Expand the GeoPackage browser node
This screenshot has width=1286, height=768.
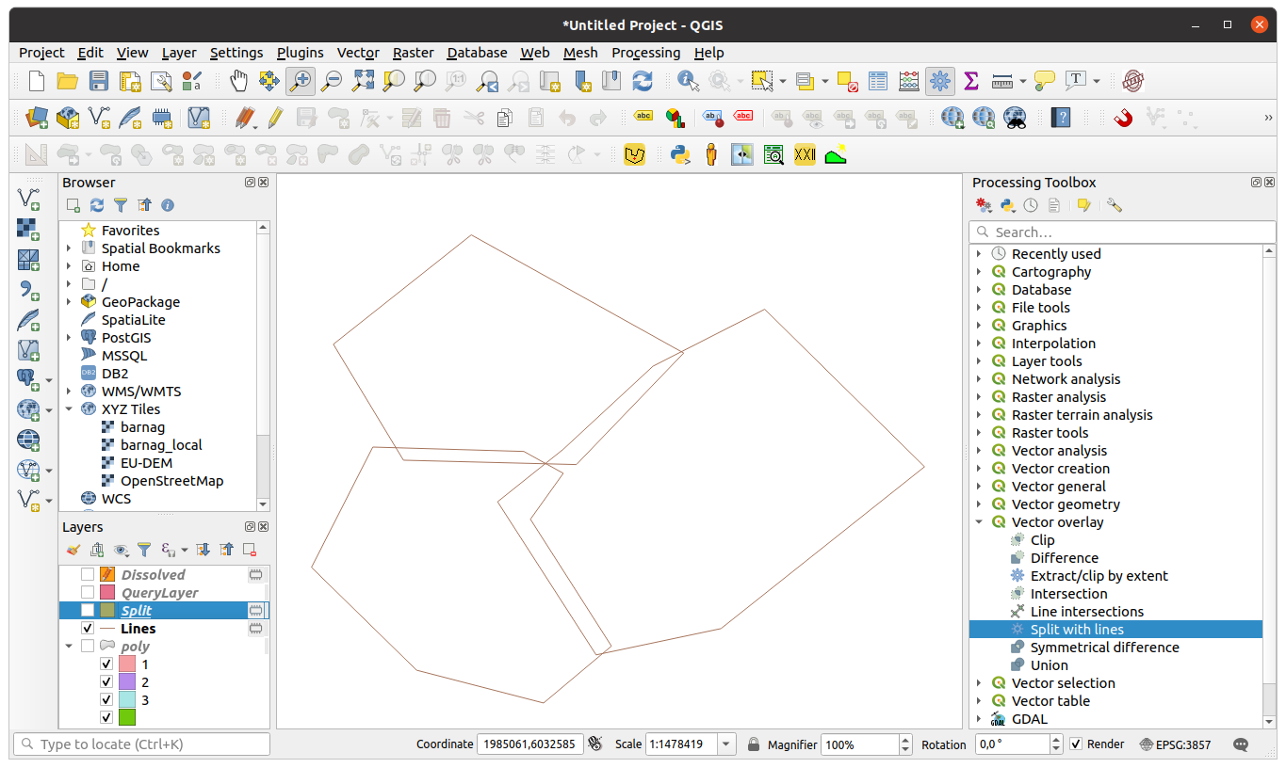click(x=69, y=302)
